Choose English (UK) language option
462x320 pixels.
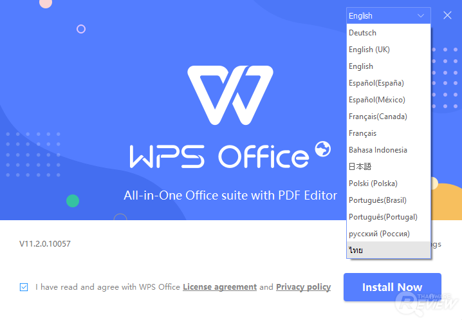[x=389, y=50]
